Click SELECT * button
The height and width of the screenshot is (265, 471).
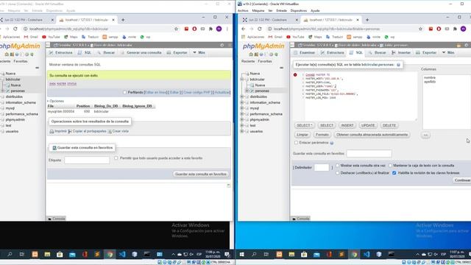click(304, 126)
